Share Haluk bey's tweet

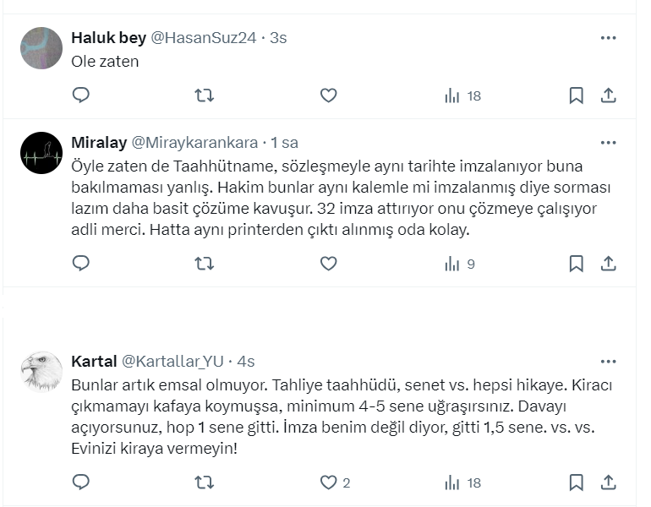click(x=608, y=95)
